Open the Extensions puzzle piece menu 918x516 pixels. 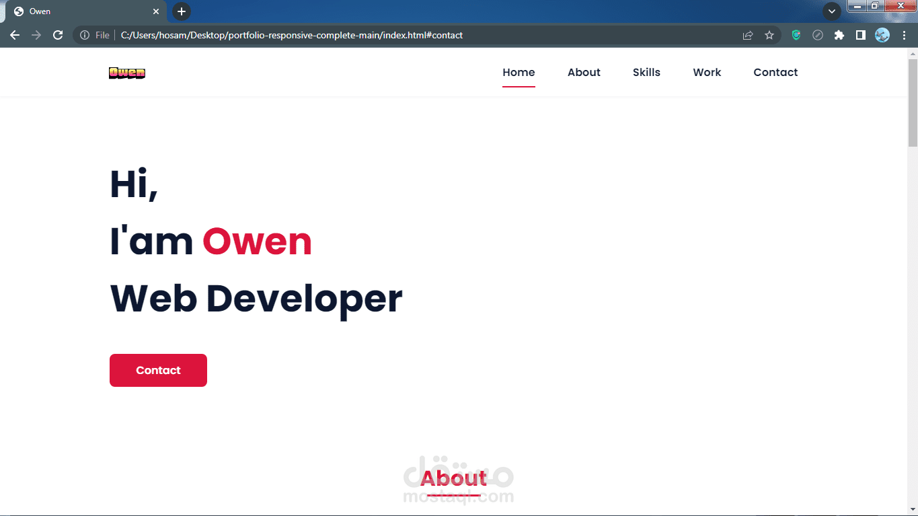pos(839,35)
